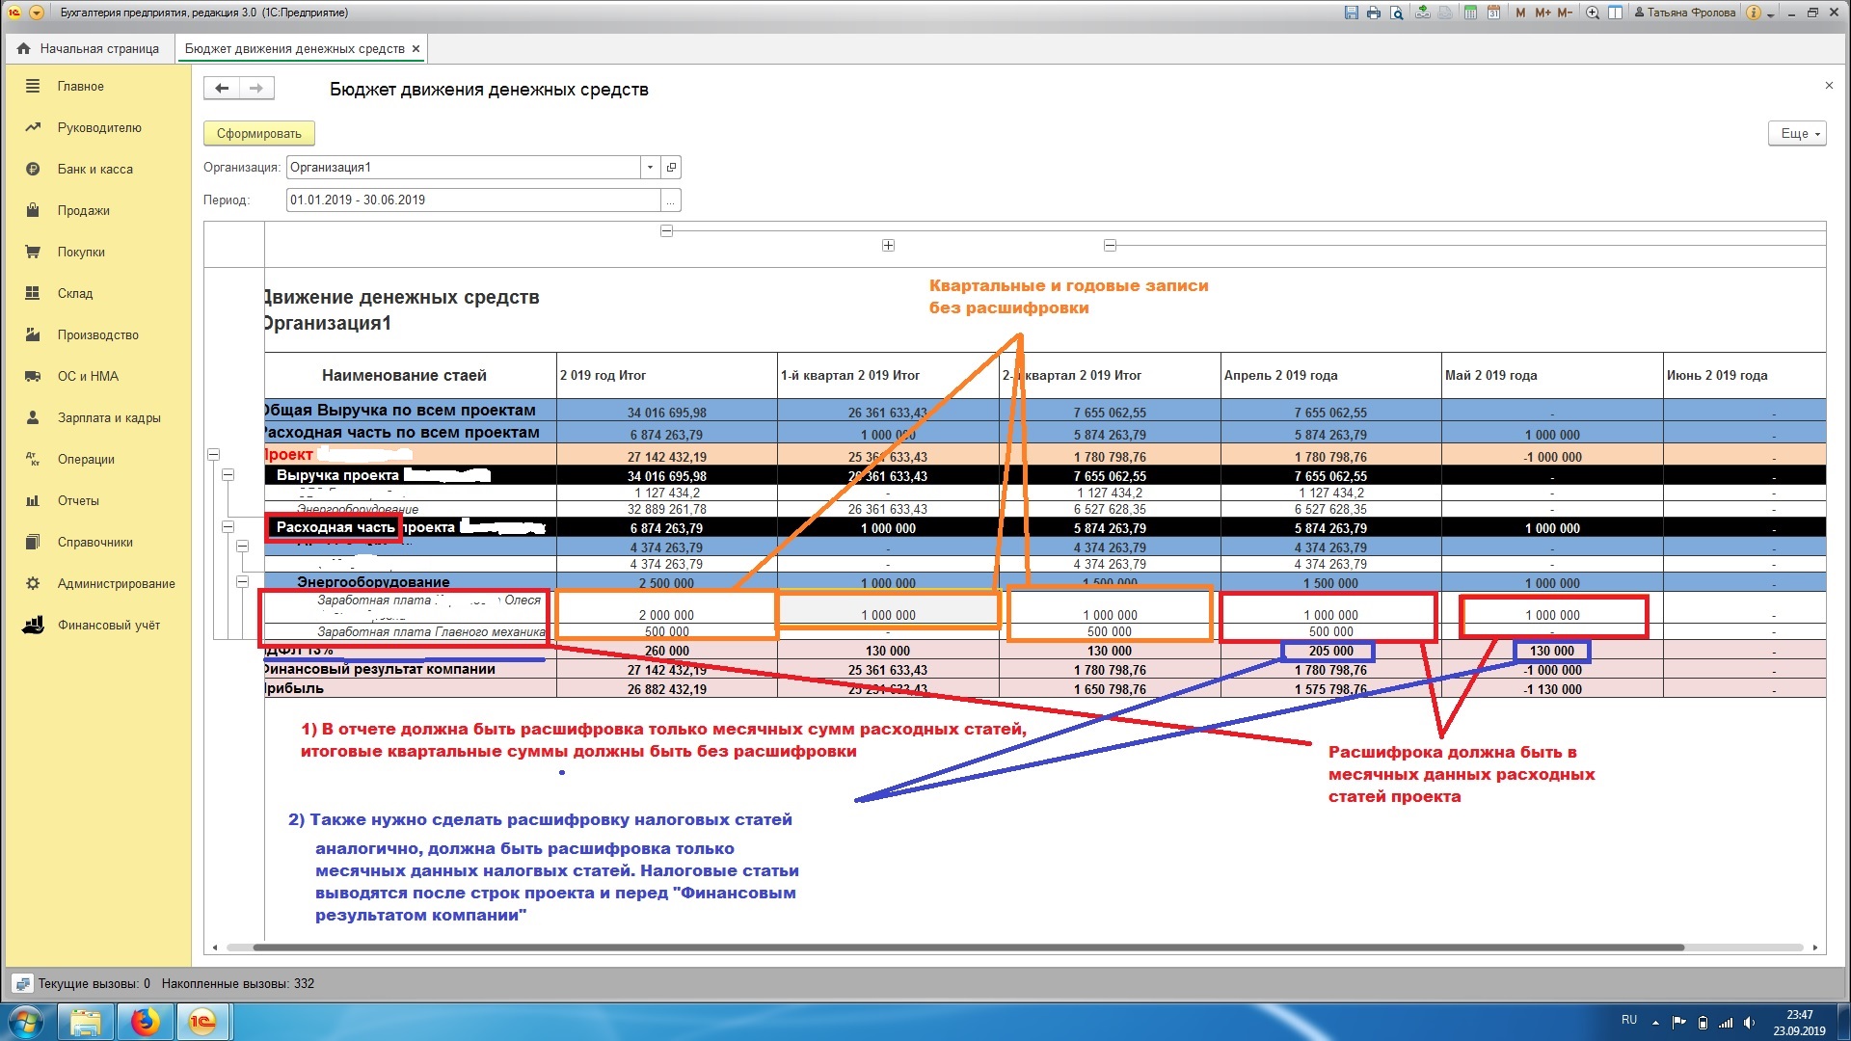Open the Еще dropdown menu
The height and width of the screenshot is (1041, 1851).
click(1797, 134)
